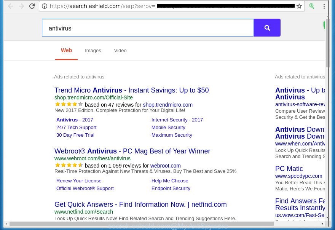Open Renew Your License sitelink

coord(79,181)
